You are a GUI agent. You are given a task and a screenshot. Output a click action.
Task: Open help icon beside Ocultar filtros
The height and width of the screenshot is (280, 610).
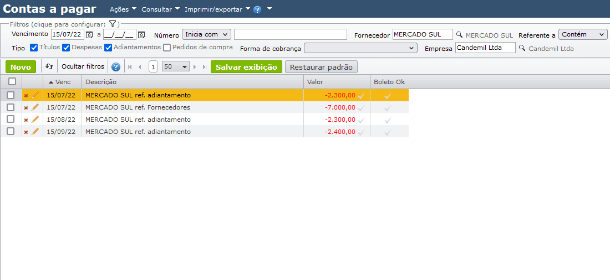click(115, 67)
